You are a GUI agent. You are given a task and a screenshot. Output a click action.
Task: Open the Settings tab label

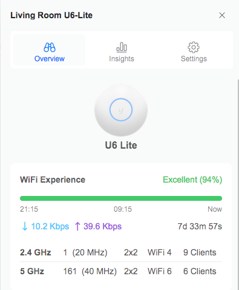[x=194, y=59]
